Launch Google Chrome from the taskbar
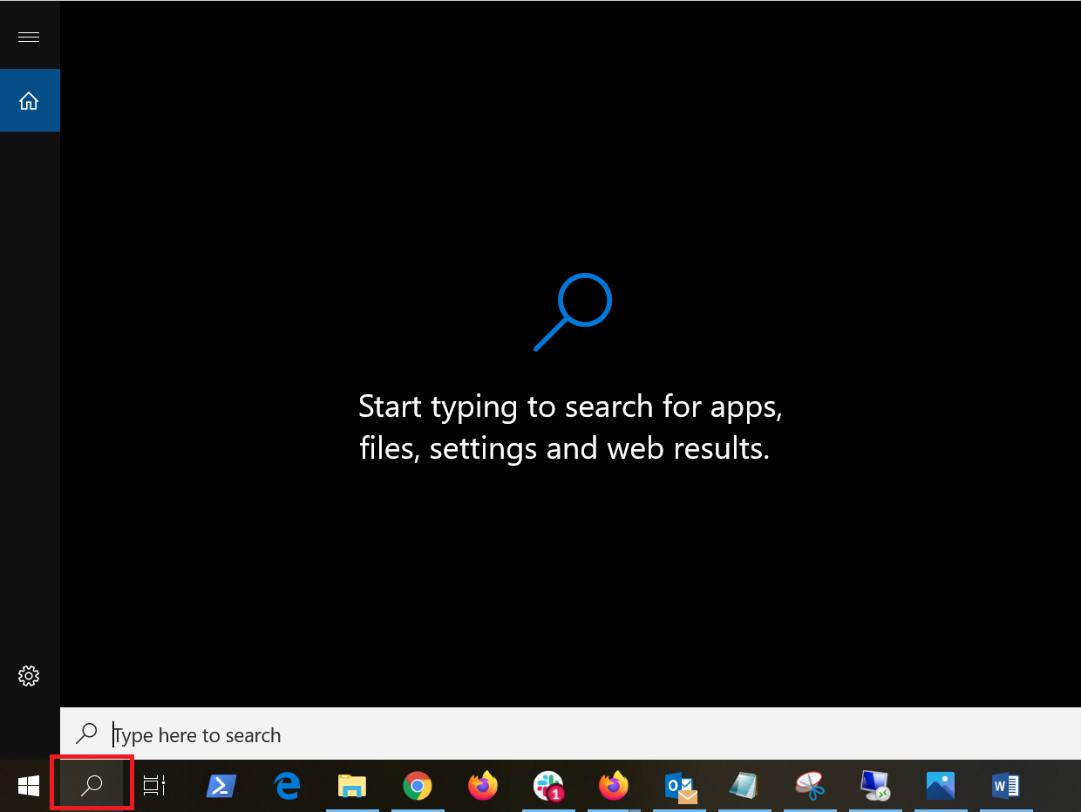 pos(418,786)
